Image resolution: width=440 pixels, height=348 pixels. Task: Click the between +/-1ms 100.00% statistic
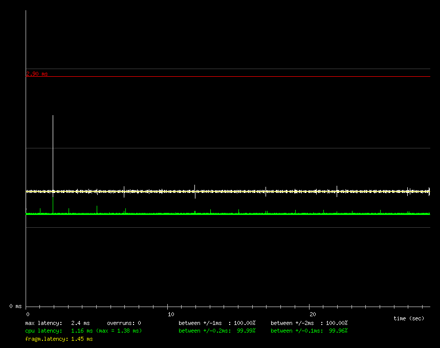(x=217, y=323)
